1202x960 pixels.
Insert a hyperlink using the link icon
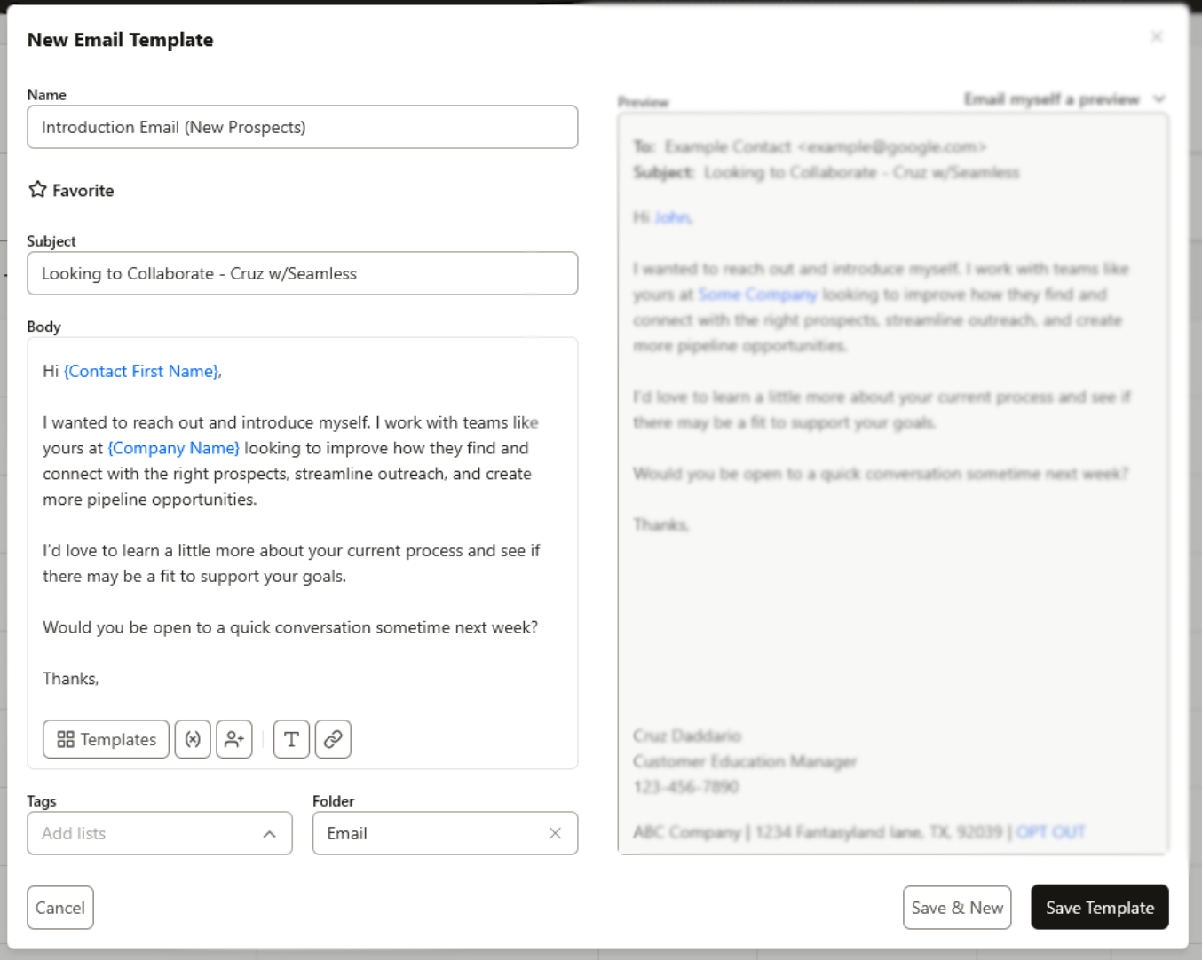(x=333, y=739)
